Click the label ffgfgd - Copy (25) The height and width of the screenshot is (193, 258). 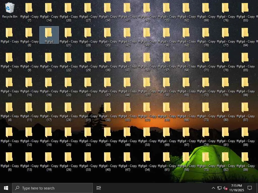[x=69, y=143]
